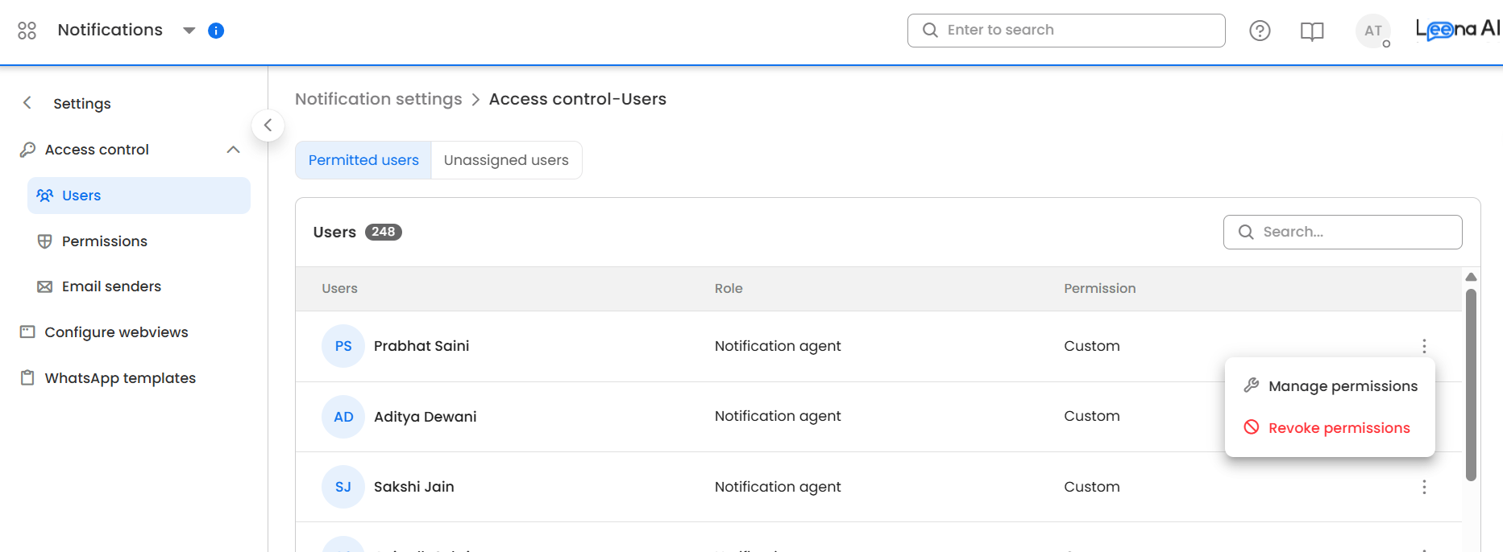1503x552 pixels.
Task: Expand the Notifications module dropdown arrow
Action: 189,31
